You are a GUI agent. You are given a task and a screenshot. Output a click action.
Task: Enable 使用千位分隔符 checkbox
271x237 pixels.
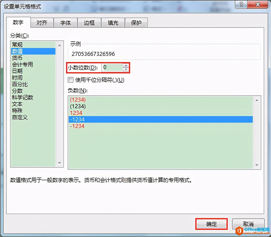pyautogui.click(x=71, y=80)
